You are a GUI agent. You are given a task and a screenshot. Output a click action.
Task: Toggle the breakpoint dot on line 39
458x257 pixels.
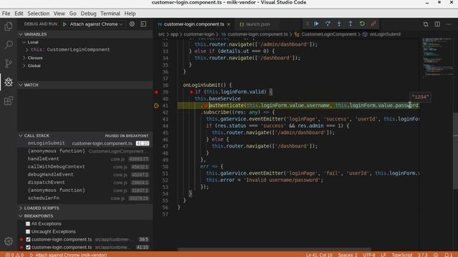coord(156,92)
